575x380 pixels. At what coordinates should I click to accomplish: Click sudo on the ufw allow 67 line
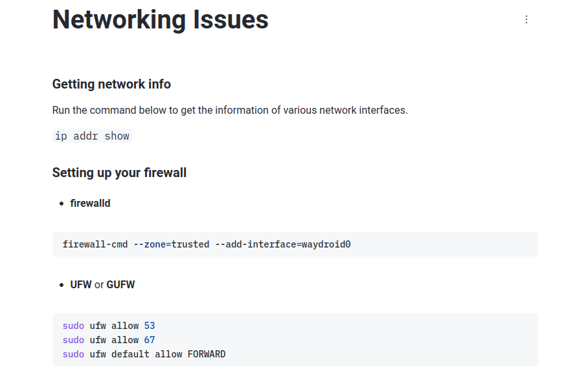tap(73, 340)
